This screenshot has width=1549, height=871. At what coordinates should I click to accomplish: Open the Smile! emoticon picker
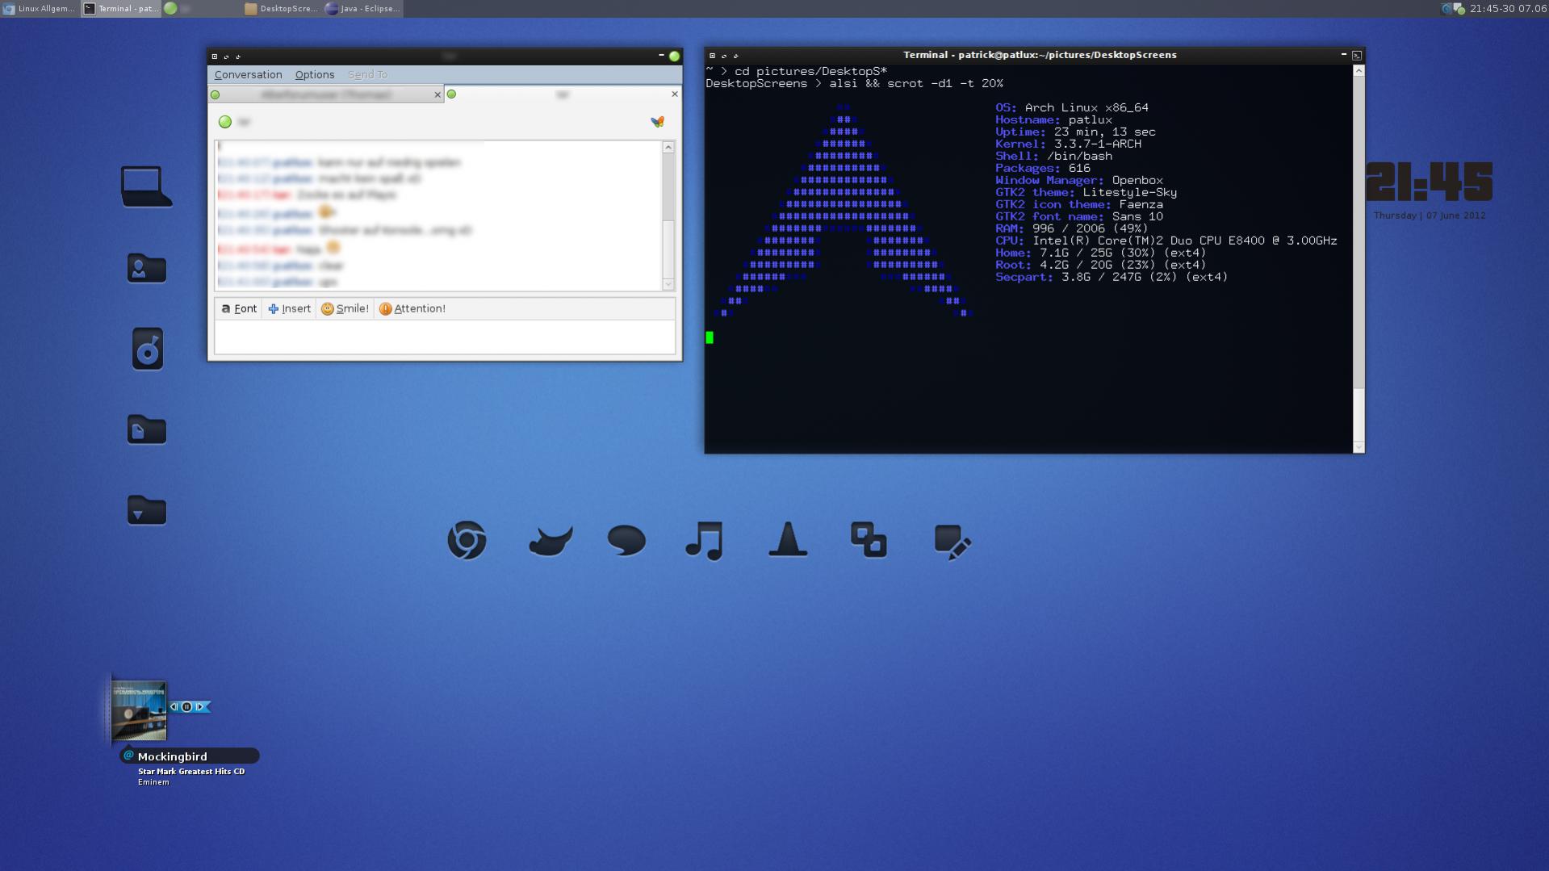click(x=345, y=309)
